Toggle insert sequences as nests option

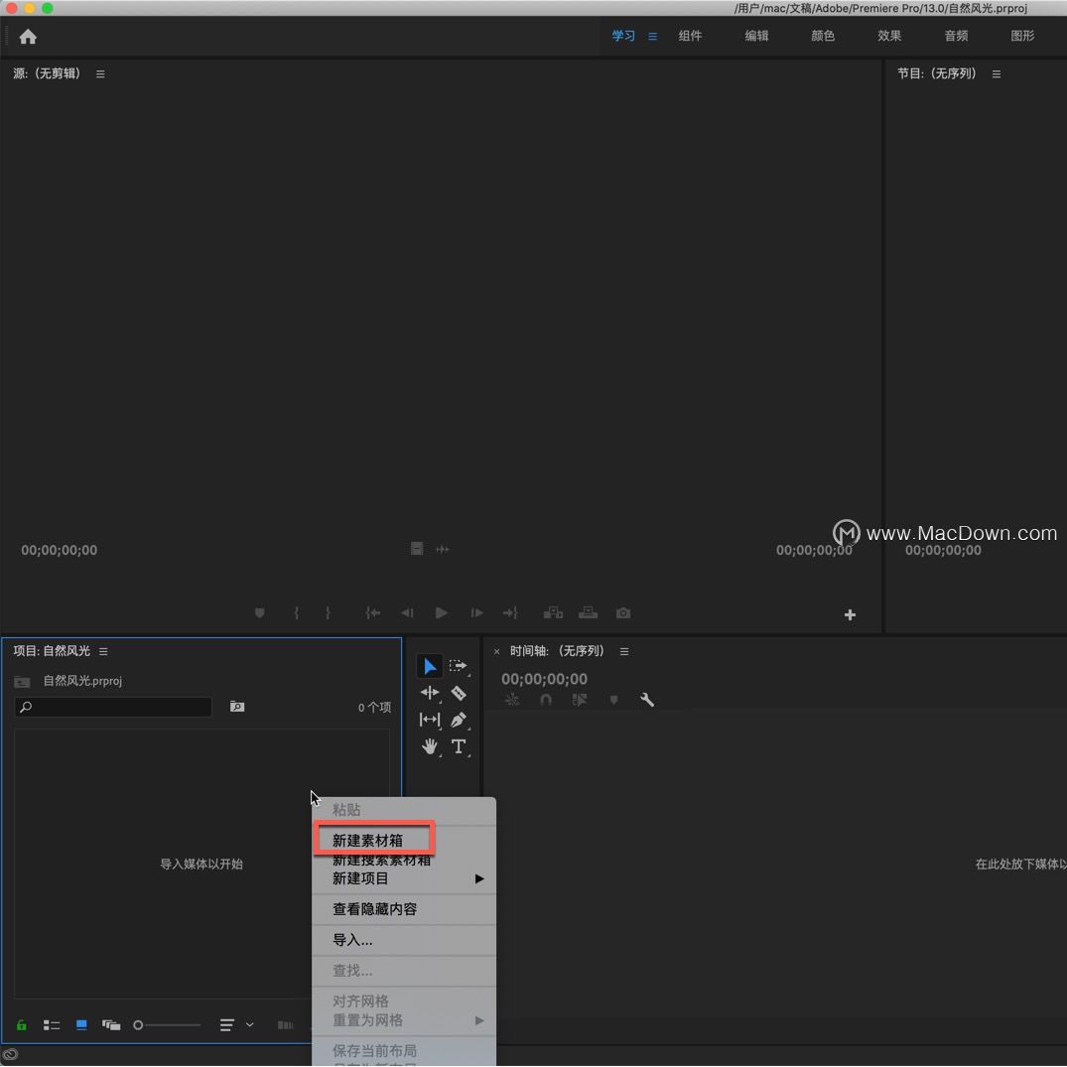(x=512, y=700)
